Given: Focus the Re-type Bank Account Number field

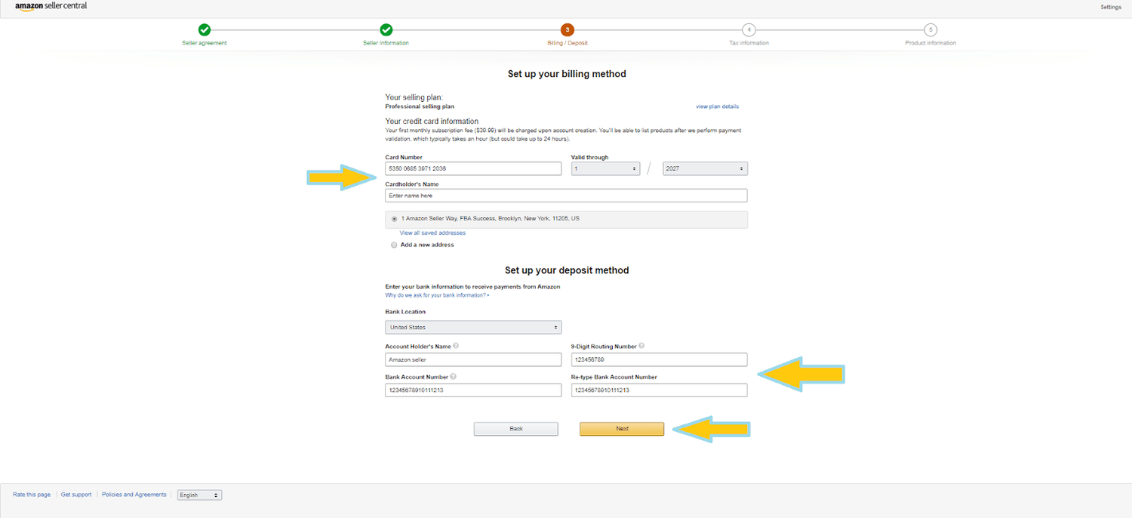Looking at the screenshot, I should point(659,390).
